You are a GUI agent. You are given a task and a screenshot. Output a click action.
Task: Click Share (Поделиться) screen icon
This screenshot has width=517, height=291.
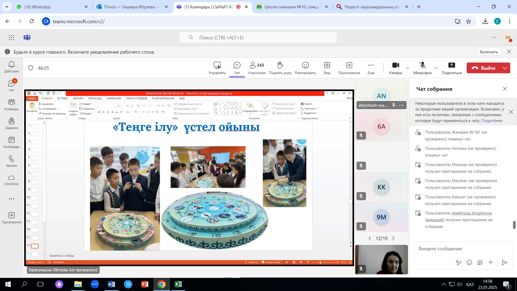pyautogui.click(x=451, y=68)
